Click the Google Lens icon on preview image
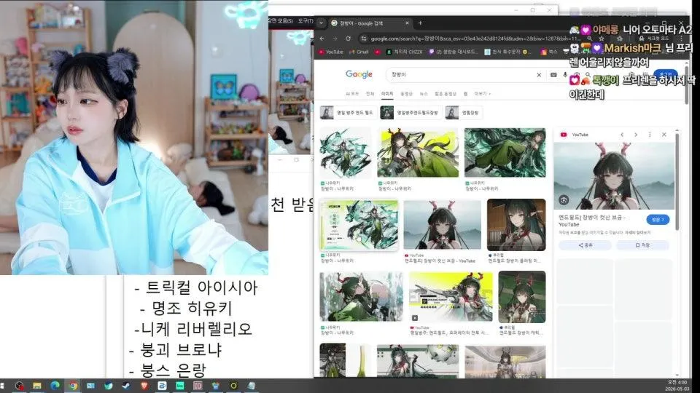Screen dimensions: 700x393 (x=564, y=200)
